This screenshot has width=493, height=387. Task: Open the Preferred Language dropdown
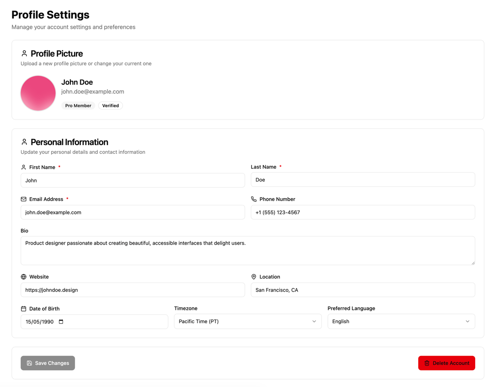[x=401, y=321]
